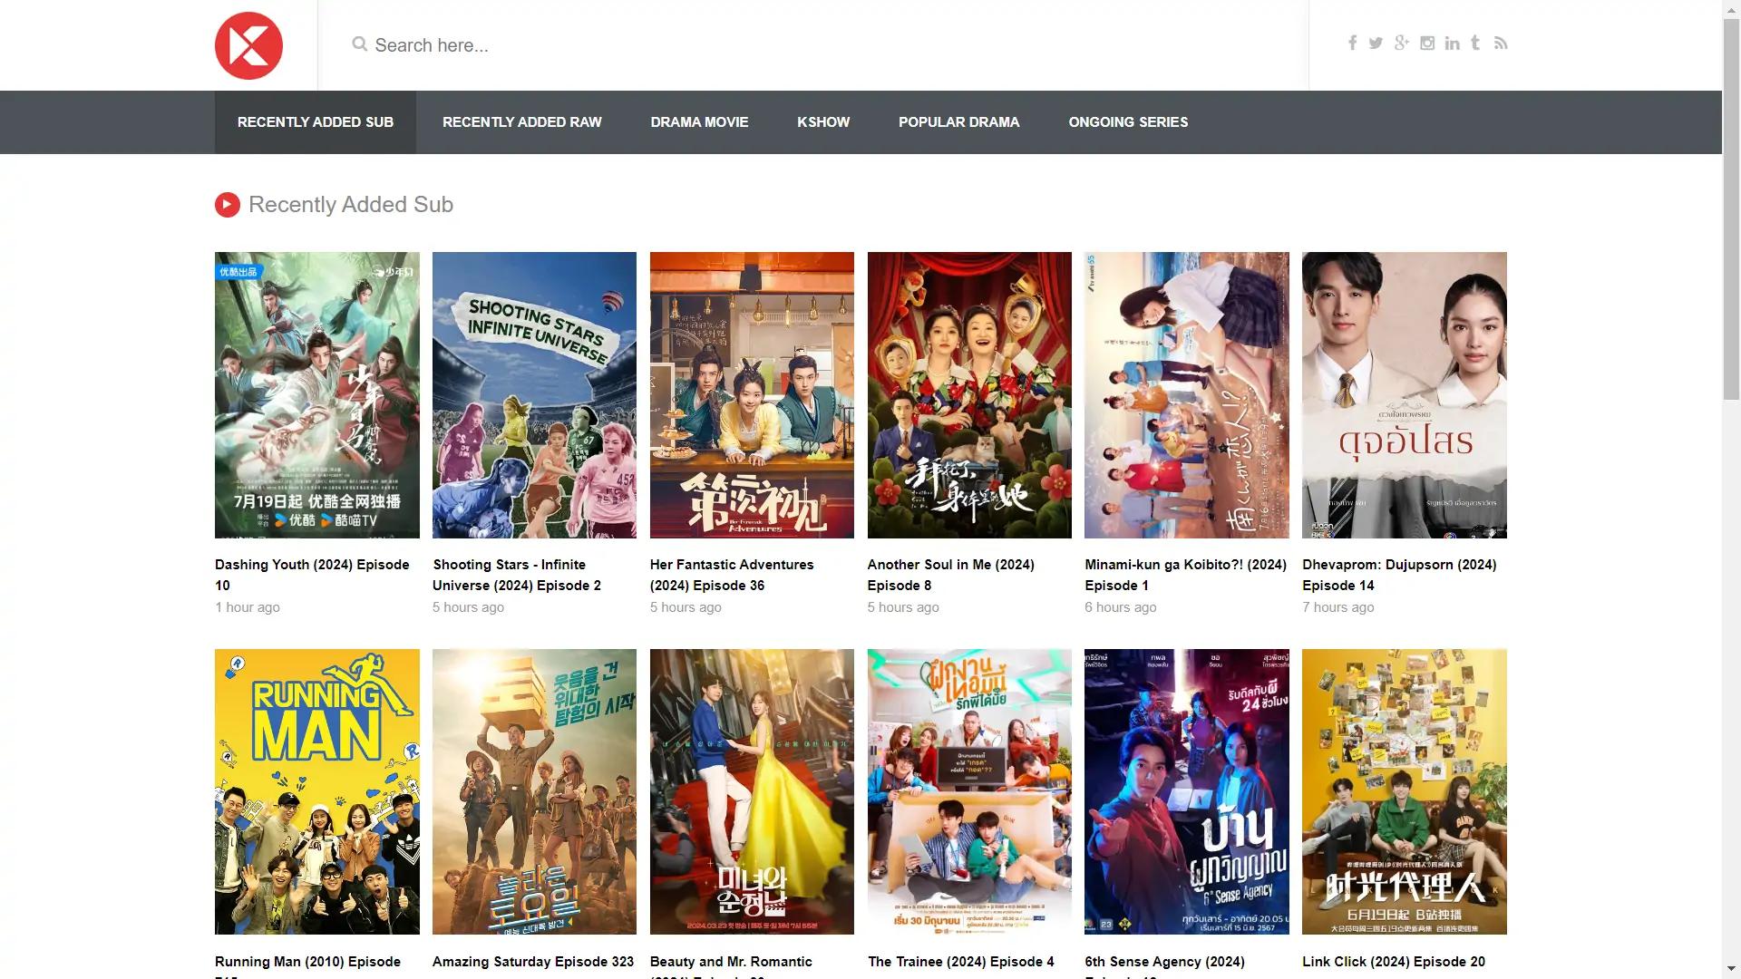Open the Tumblr icon
The image size is (1741, 979).
coord(1476,43)
